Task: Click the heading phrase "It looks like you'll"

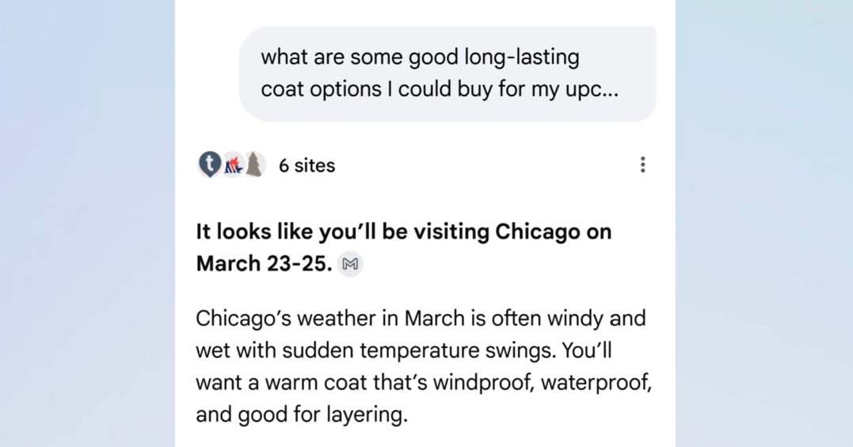Action: pos(254,232)
